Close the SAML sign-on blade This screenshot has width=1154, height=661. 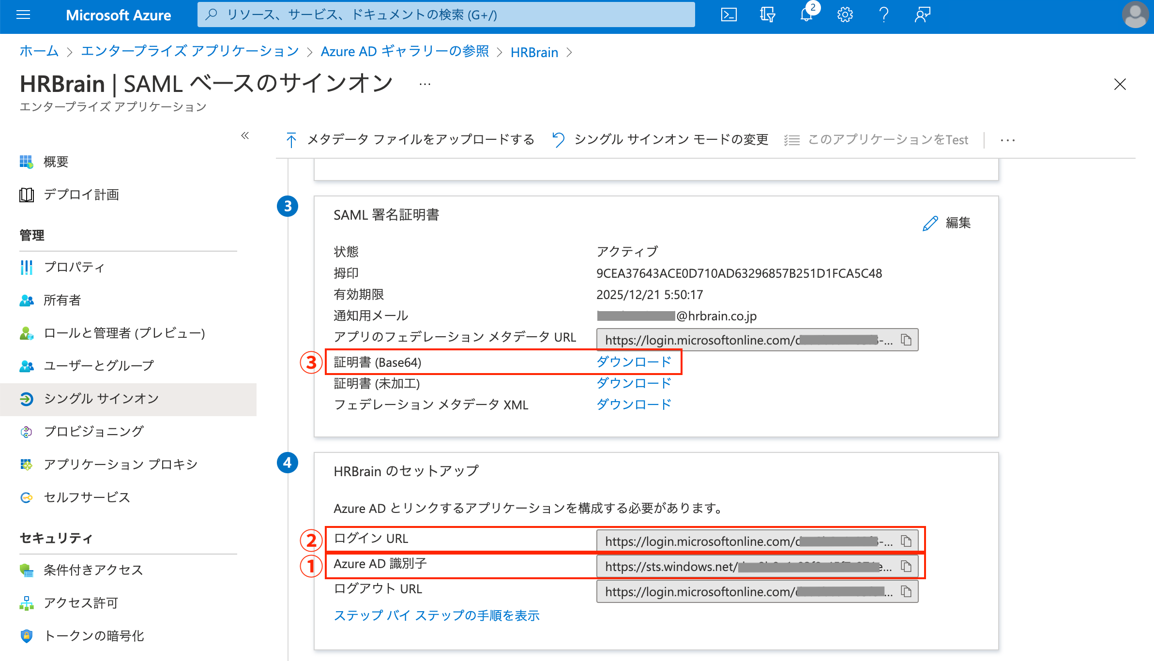pos(1120,84)
